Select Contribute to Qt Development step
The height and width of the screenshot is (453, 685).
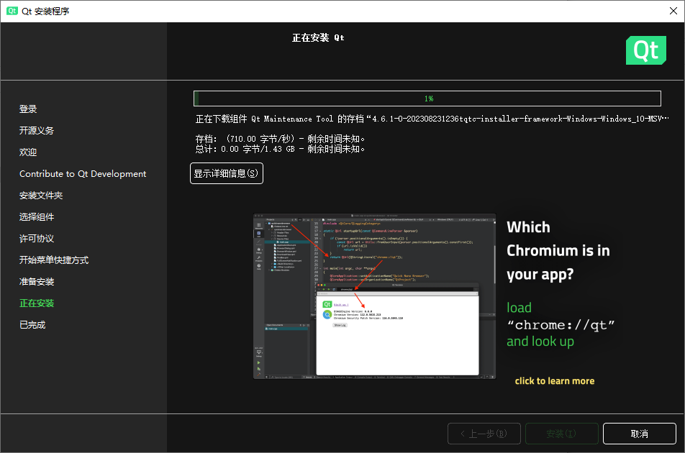83,174
